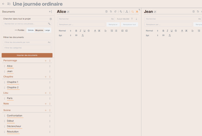
Task: Select Stricte search scope
Action: (x=31, y=30)
